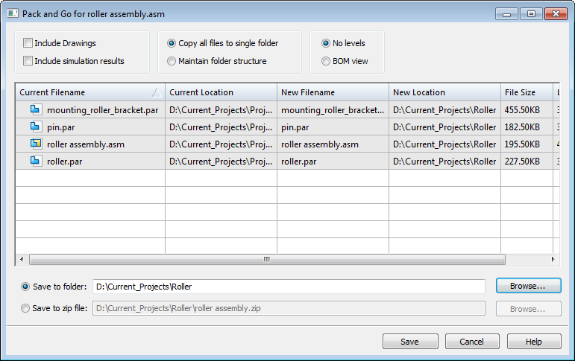
Task: Click the Current Location column header
Action: (220, 92)
